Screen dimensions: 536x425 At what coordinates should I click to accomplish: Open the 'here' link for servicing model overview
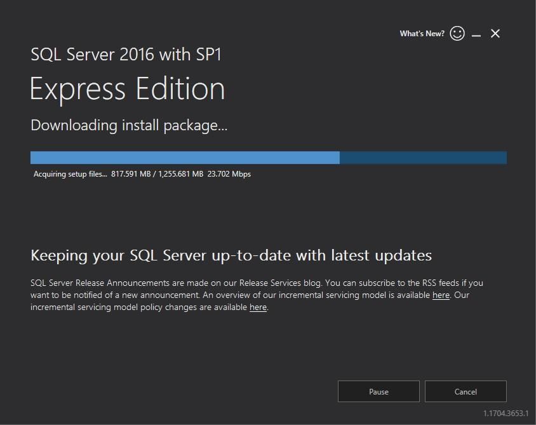pyautogui.click(x=441, y=295)
